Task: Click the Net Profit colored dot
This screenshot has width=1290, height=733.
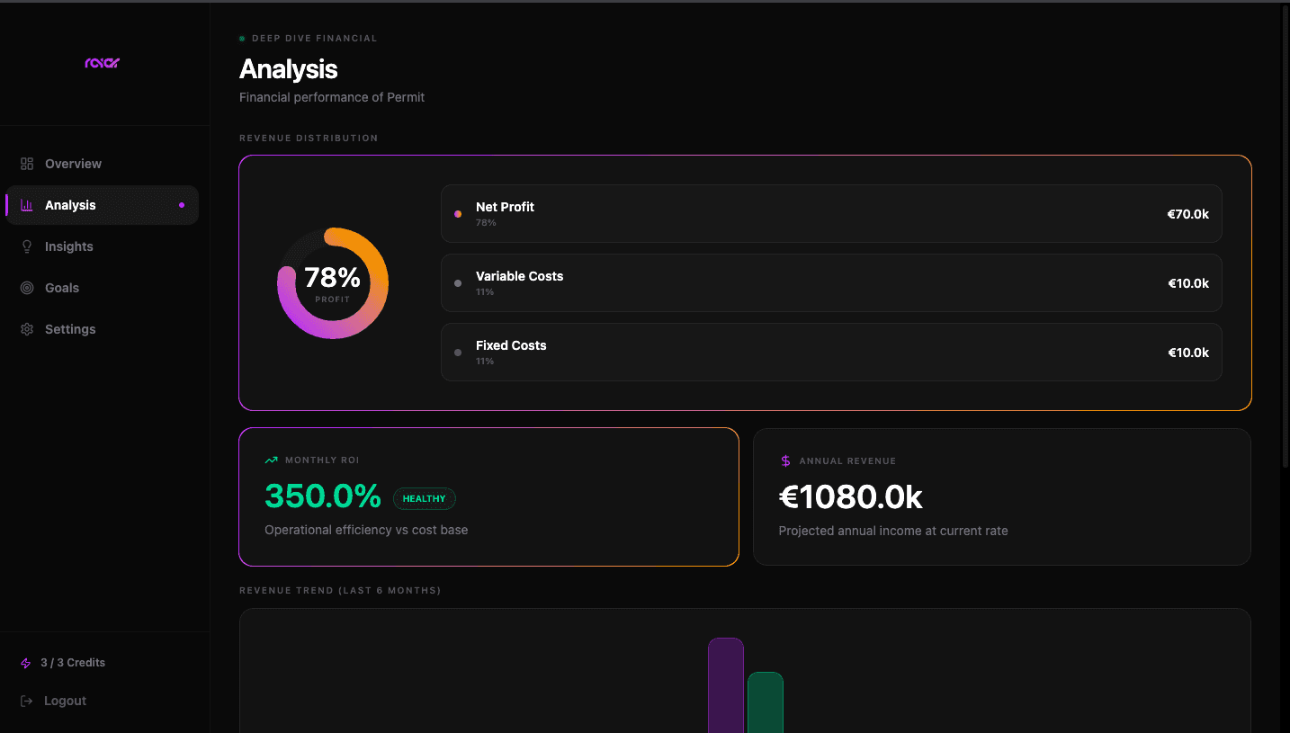Action: tap(458, 214)
